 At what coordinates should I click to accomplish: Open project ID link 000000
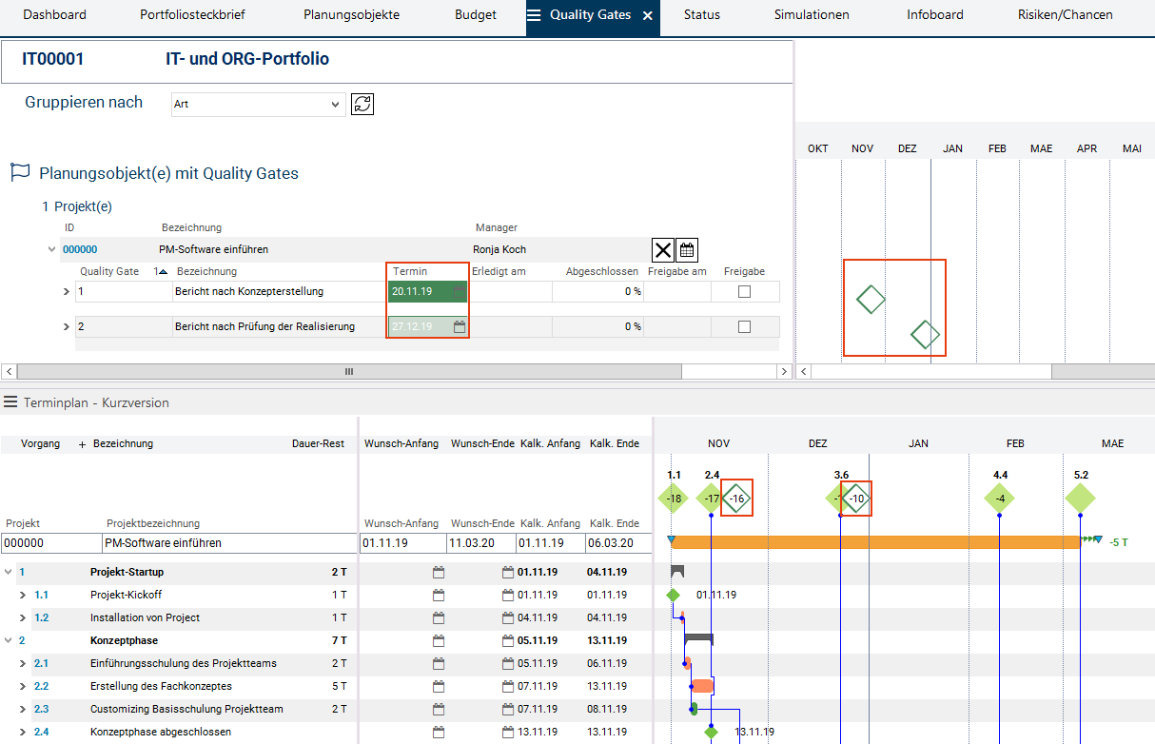pos(80,250)
